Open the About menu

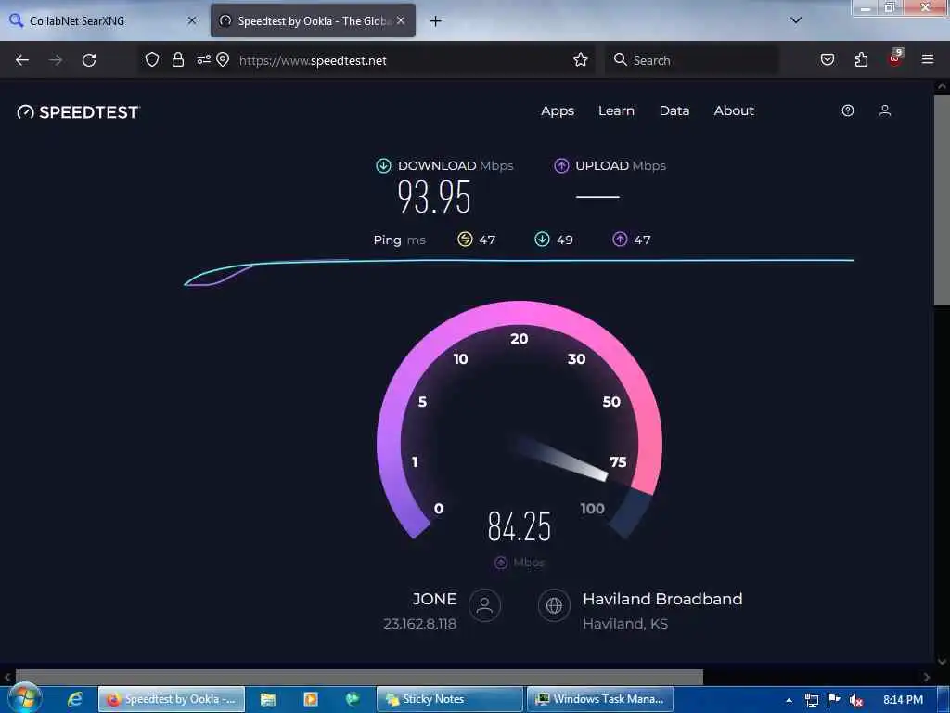pos(734,111)
